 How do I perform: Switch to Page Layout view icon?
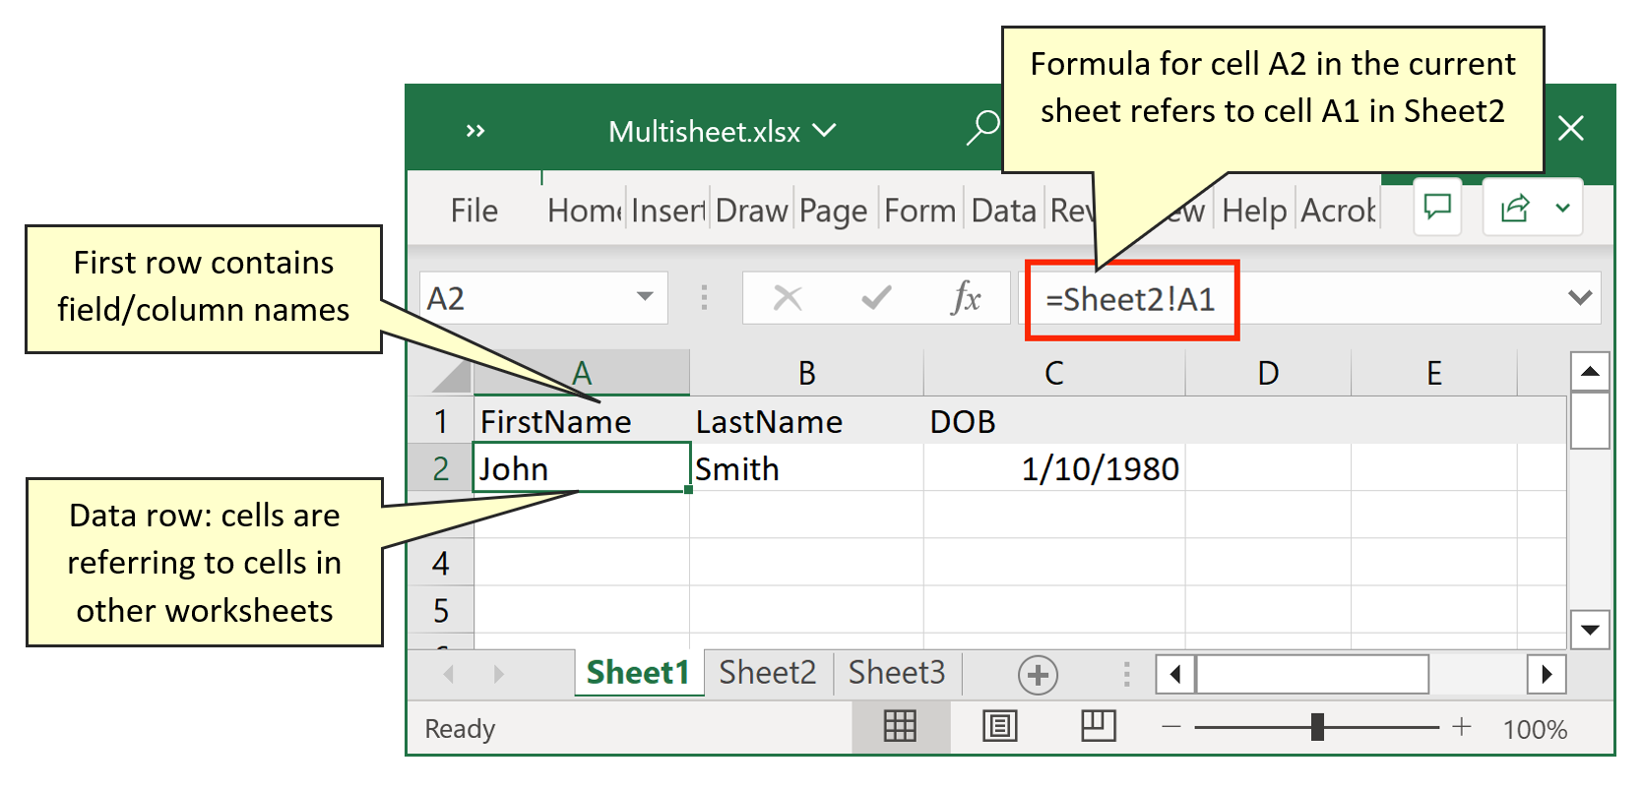pyautogui.click(x=1000, y=727)
